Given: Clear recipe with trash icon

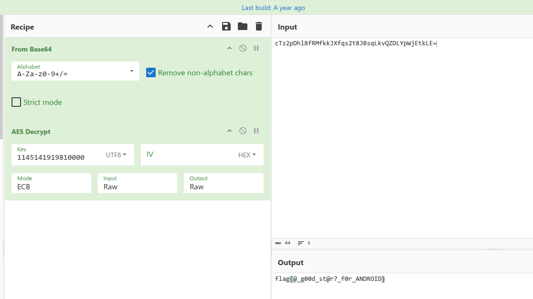Looking at the screenshot, I should pos(259,27).
